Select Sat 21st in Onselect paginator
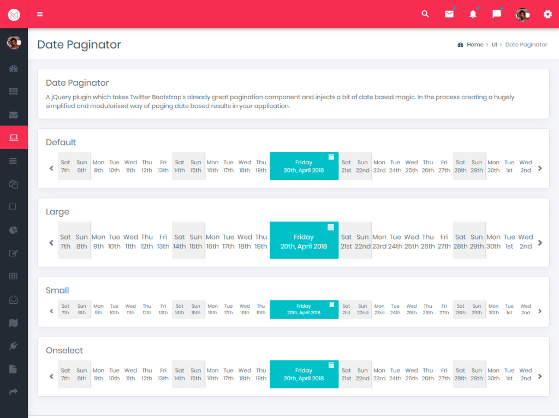Screen dimensions: 559x418 [346, 374]
